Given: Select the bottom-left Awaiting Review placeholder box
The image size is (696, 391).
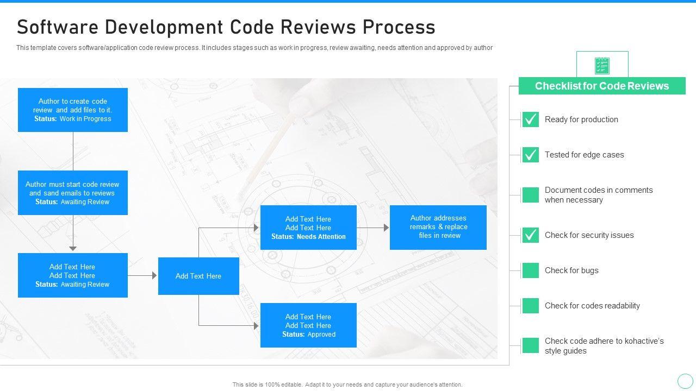Looking at the screenshot, I should tap(73, 275).
